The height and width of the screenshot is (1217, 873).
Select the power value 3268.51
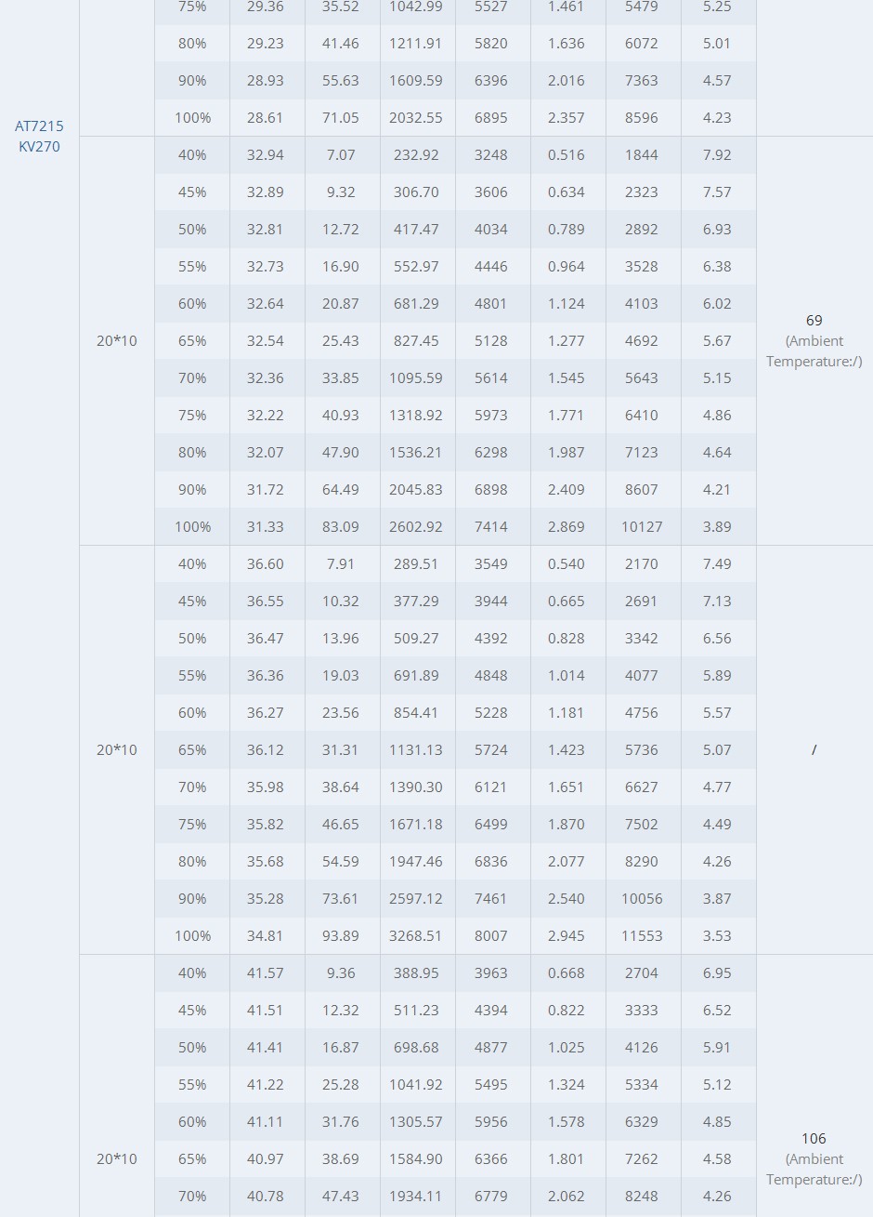coord(416,935)
